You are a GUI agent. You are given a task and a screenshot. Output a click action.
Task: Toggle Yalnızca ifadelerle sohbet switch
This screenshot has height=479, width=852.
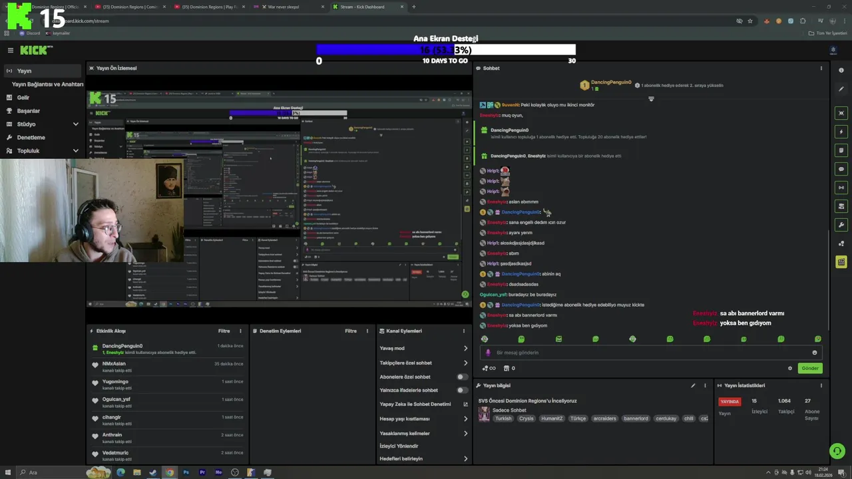point(461,390)
